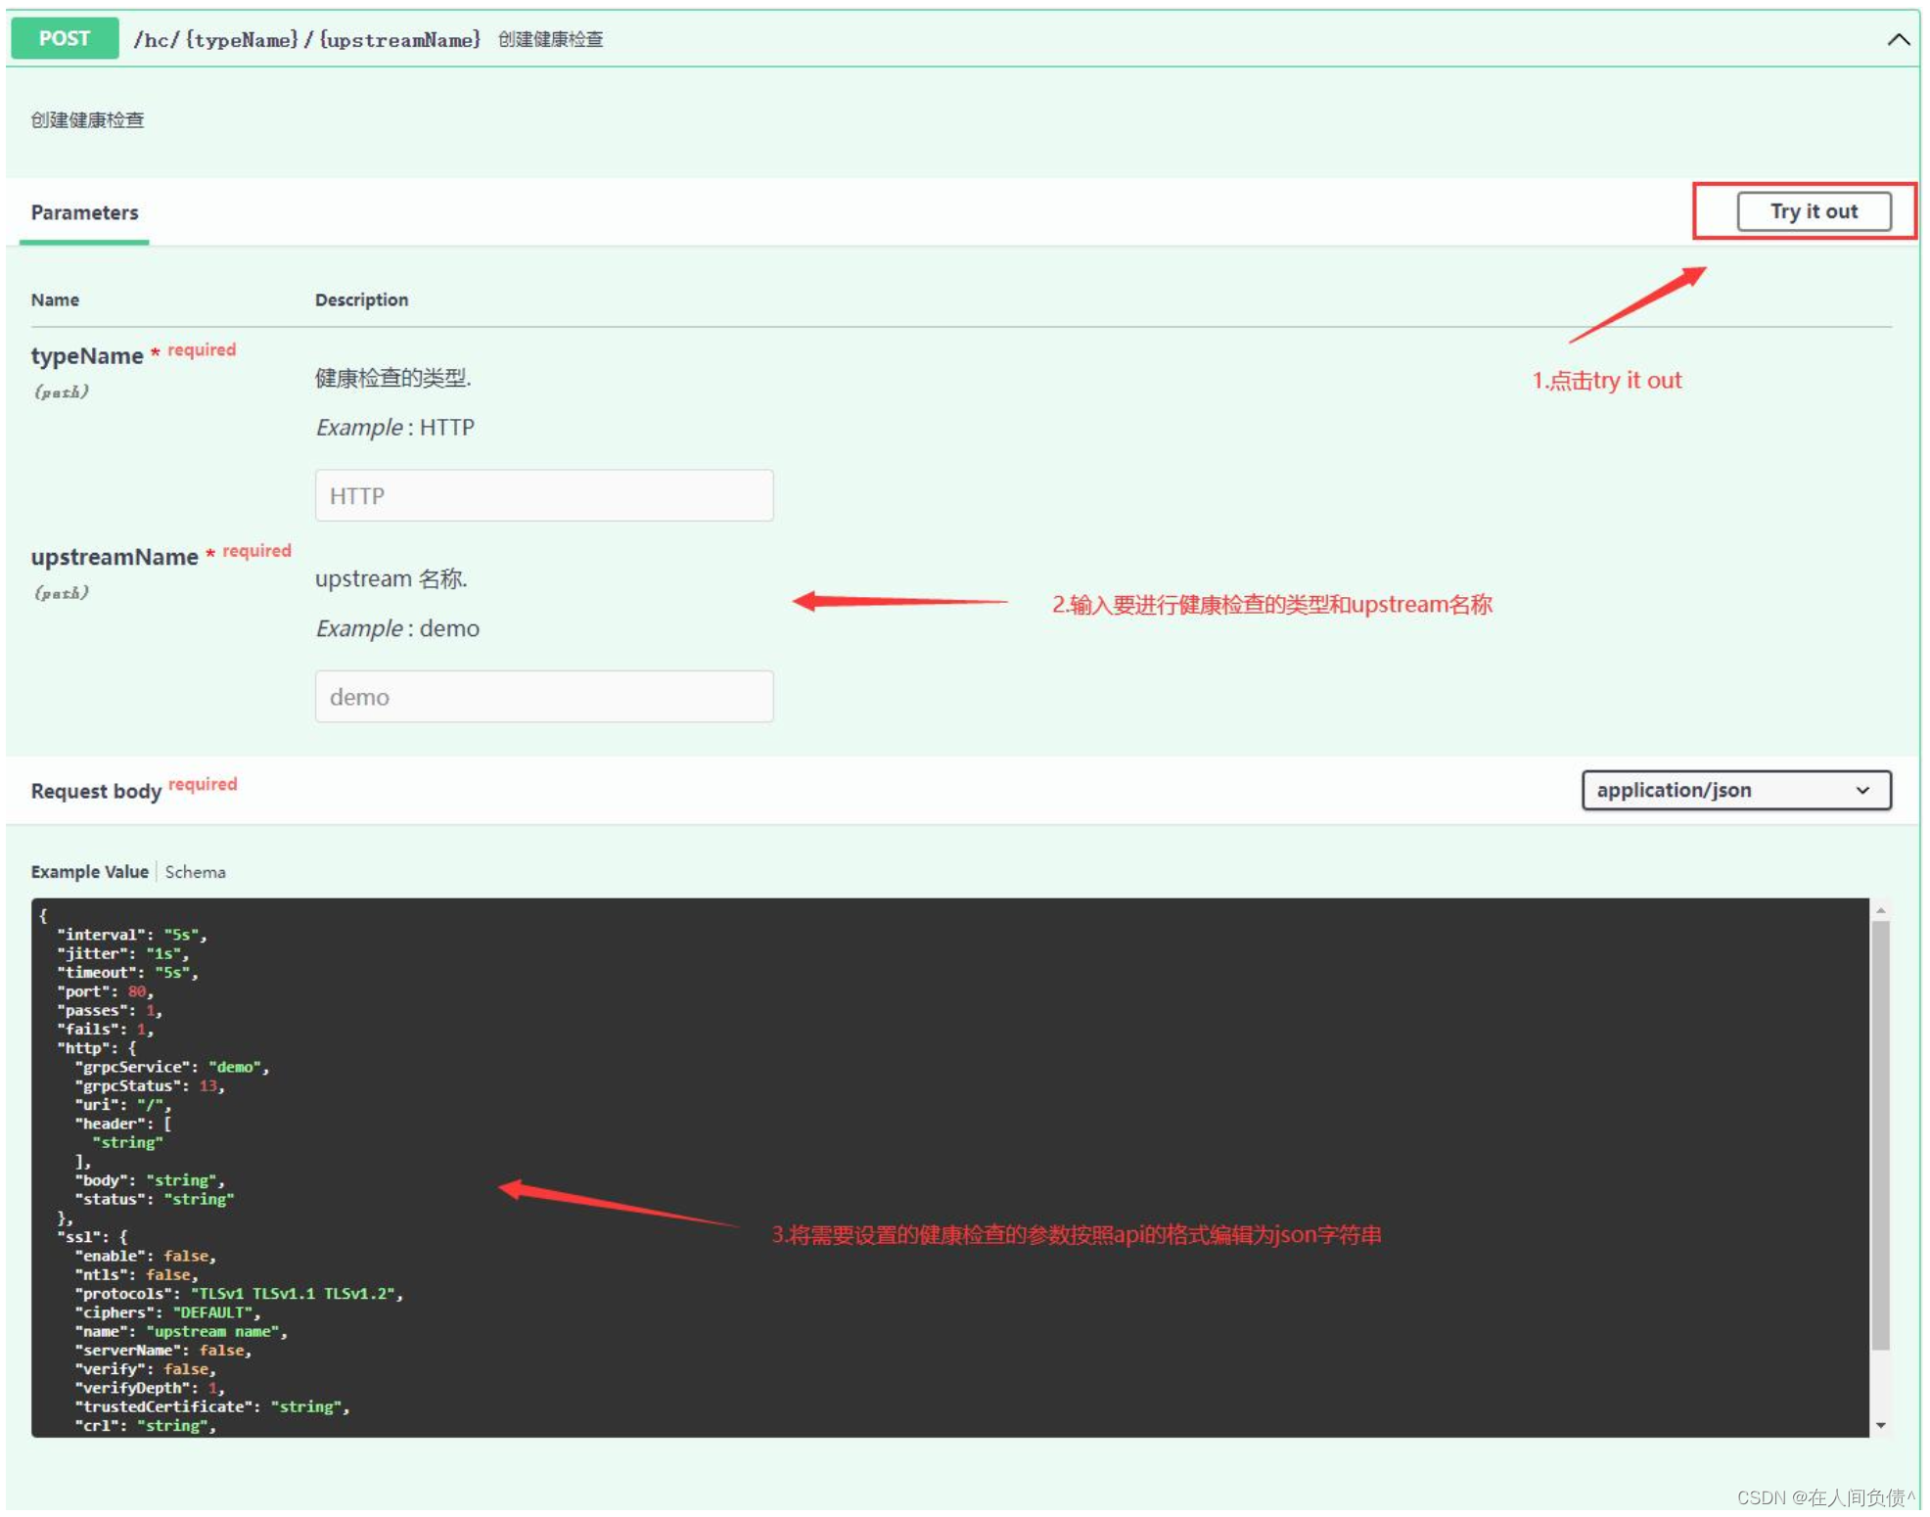Image resolution: width=1930 pixels, height=1517 pixels.
Task: Click the Example : HTTP text
Action: pos(395,428)
